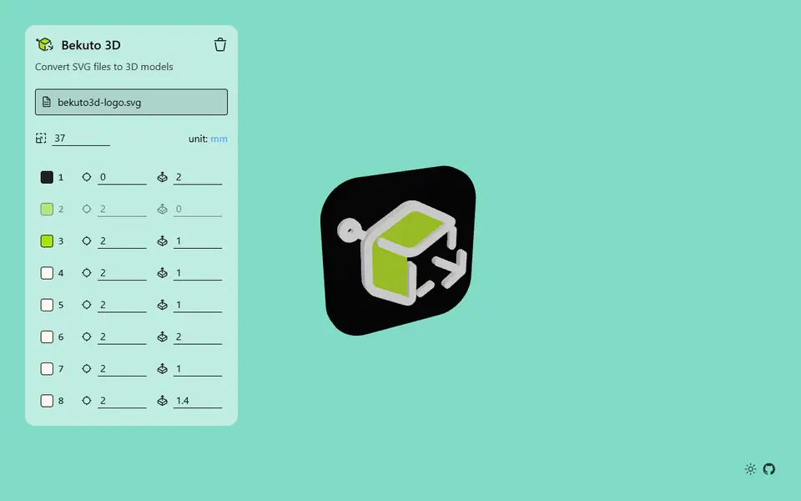
Task: Click the "Bekuto 3D" title text
Action: click(x=91, y=45)
